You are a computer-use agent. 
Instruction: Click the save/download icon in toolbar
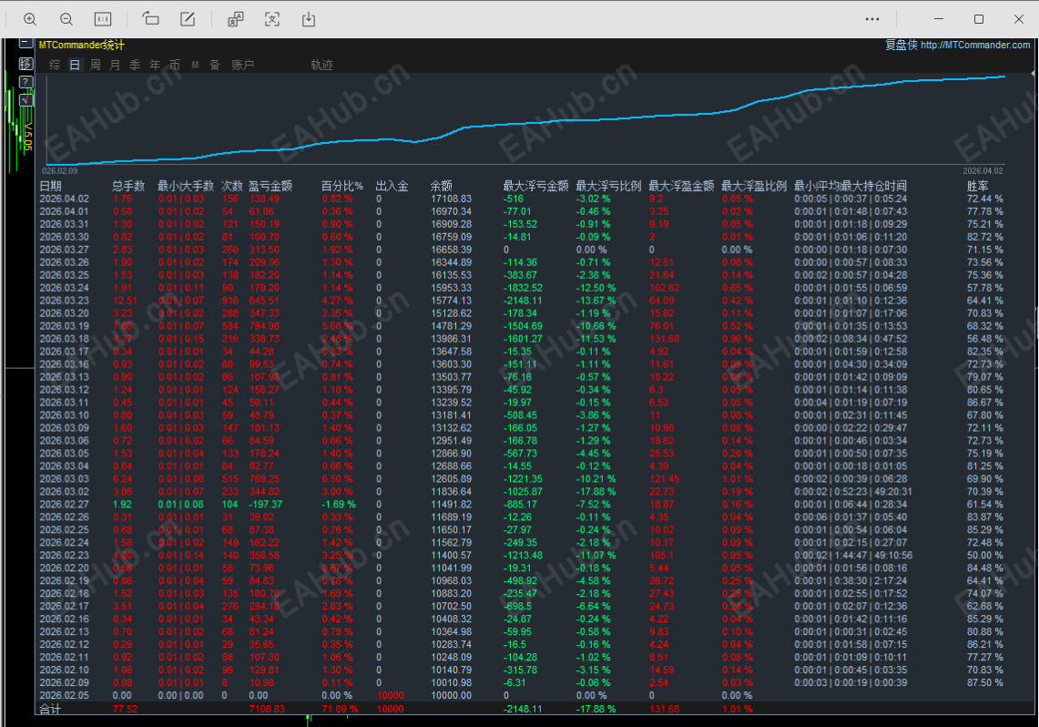pyautogui.click(x=309, y=19)
